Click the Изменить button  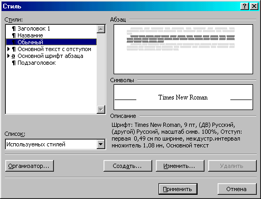tap(180, 166)
